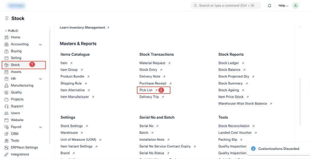Image resolution: width=310 pixels, height=159 pixels.
Task: Expand the HR sidebar section
Action: 41,79
